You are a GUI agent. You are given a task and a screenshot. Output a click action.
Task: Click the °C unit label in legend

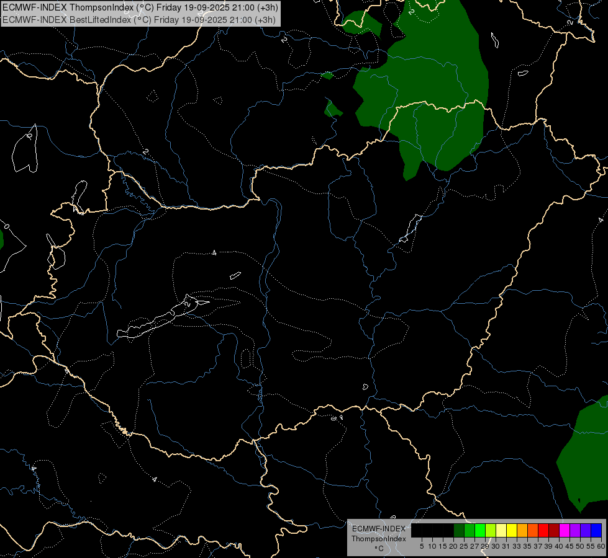(x=379, y=548)
